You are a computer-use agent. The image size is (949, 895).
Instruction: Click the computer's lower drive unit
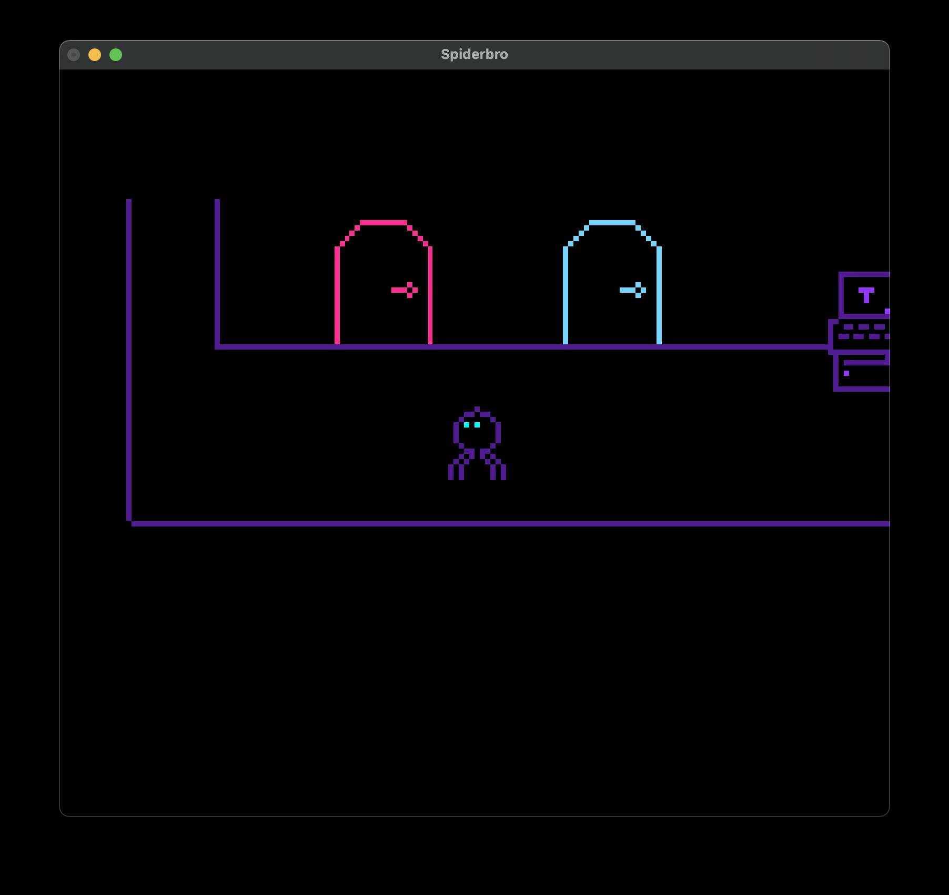tap(862, 372)
